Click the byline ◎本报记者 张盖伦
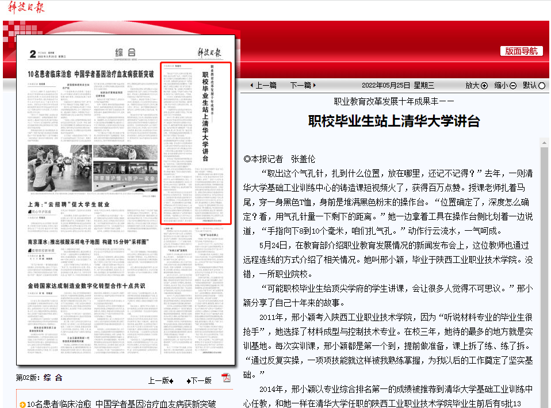 pyautogui.click(x=280, y=159)
